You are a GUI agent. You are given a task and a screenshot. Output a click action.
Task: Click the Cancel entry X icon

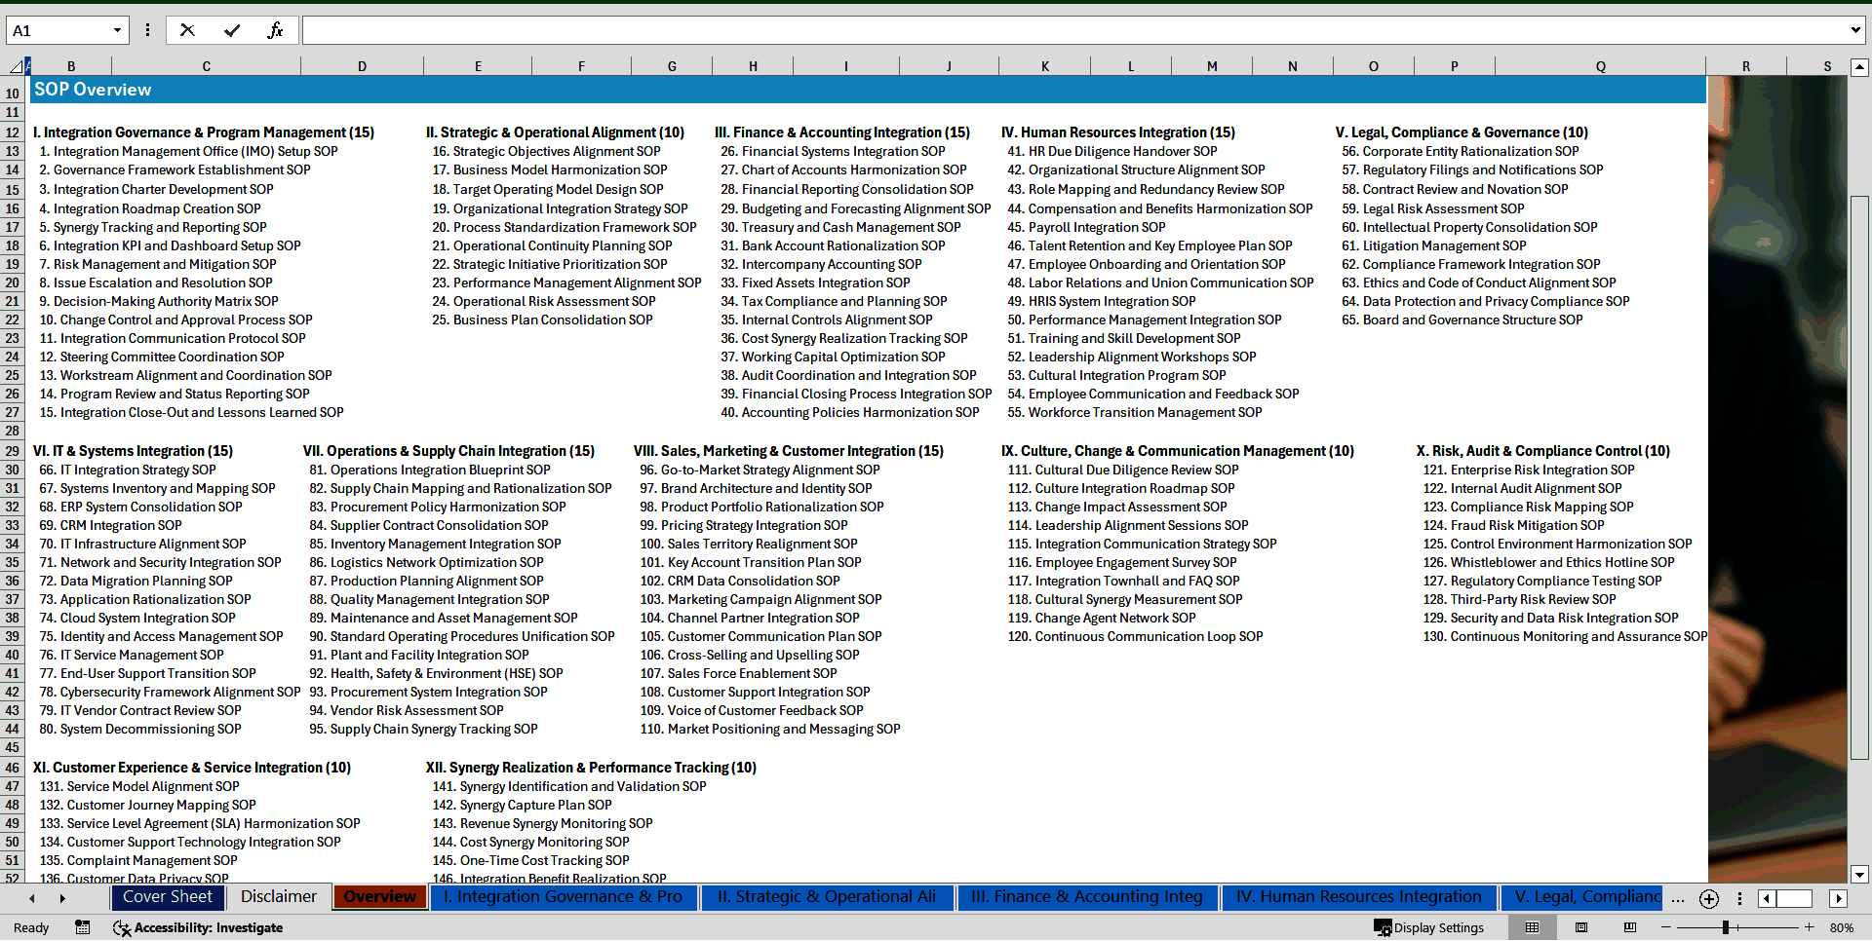(x=187, y=30)
